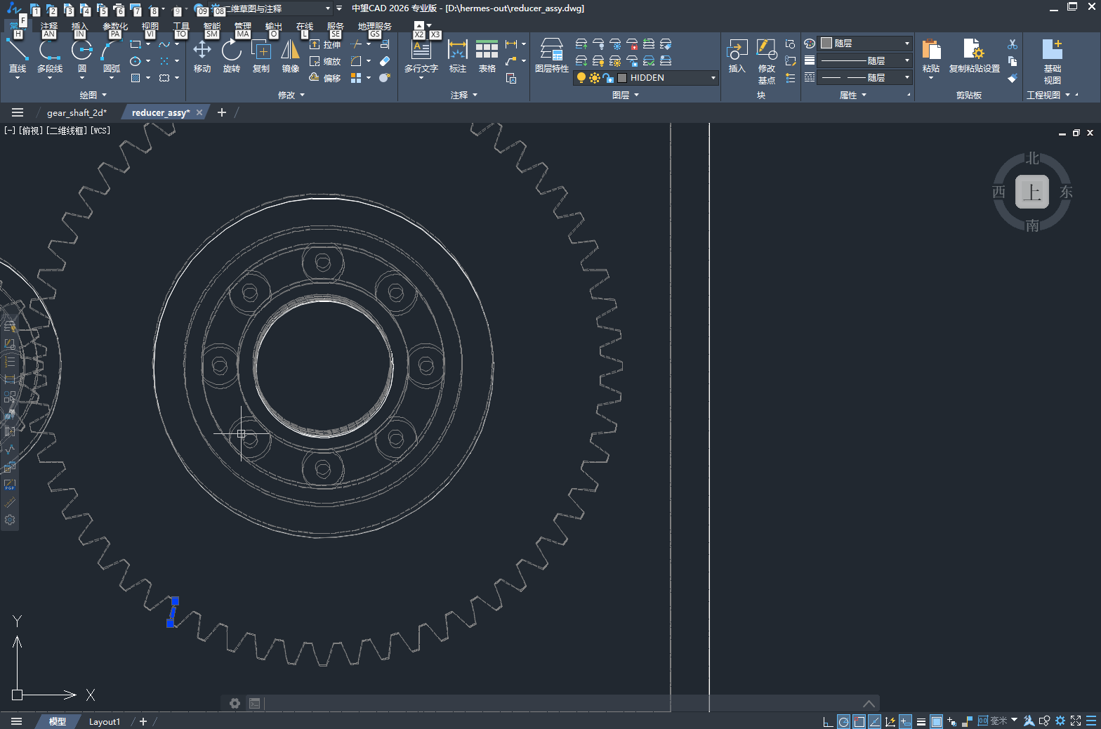Click the 上 (Top) face of ViewCube
This screenshot has width=1101, height=729.
(1032, 192)
